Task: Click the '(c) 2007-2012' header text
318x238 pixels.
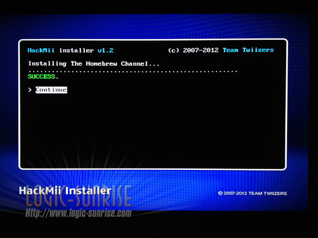Action: (x=193, y=50)
